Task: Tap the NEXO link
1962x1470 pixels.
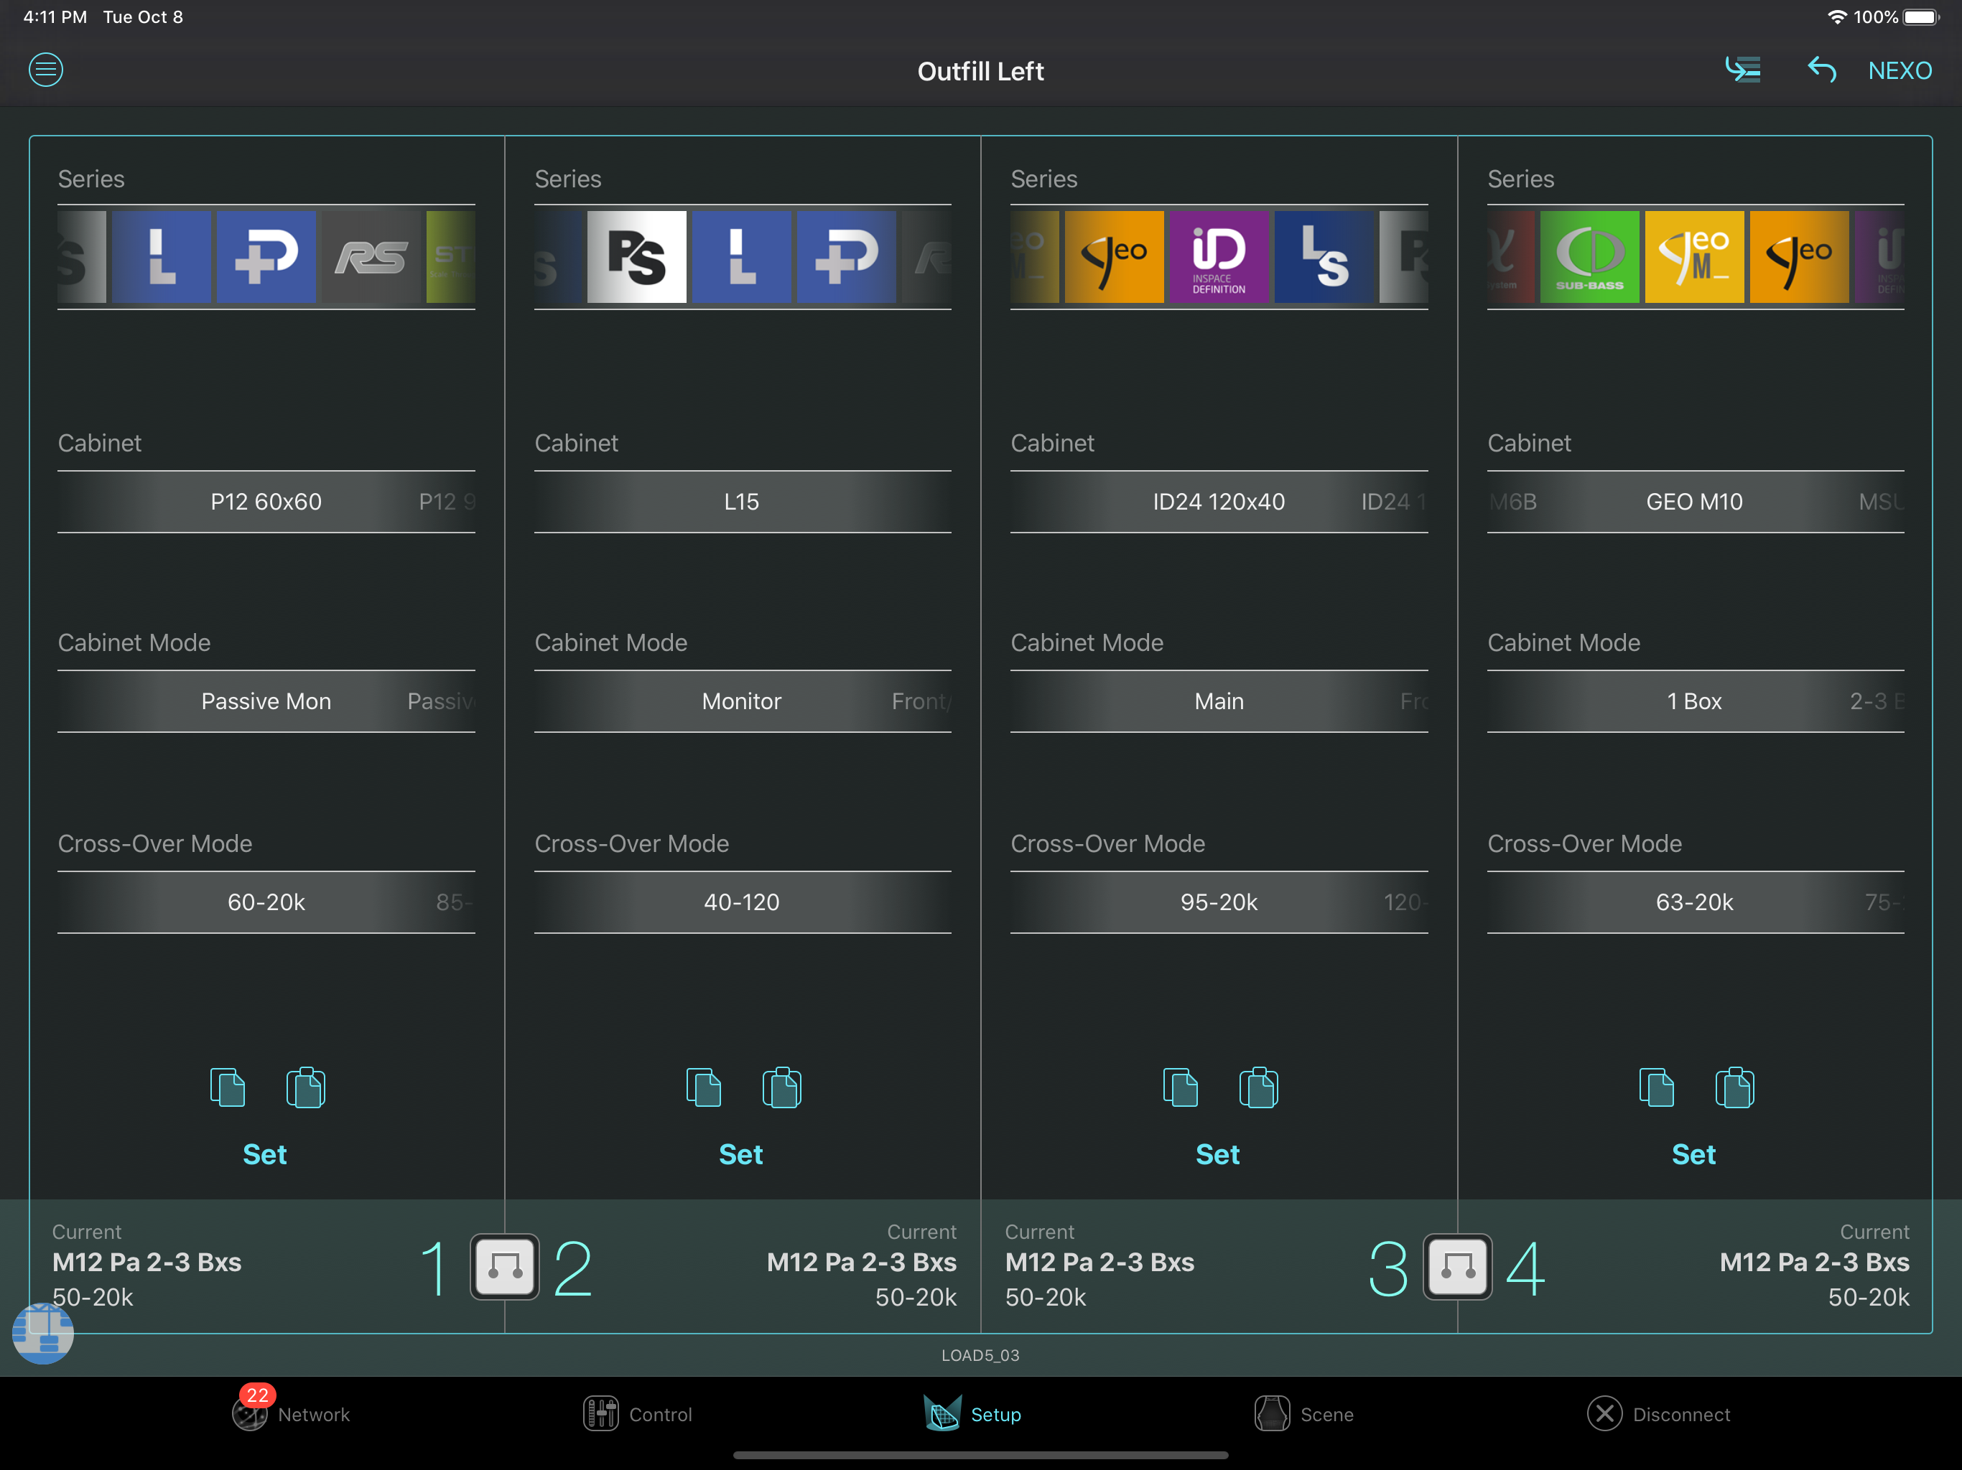Action: 1899,70
